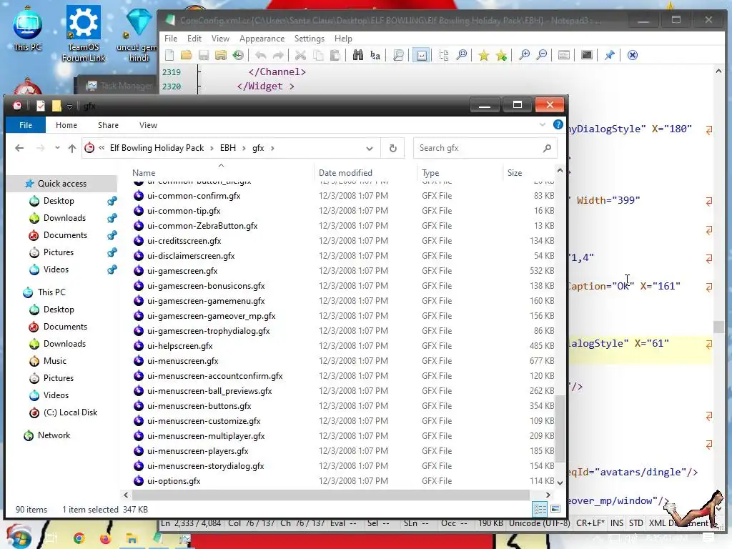Screen dimensions: 732x549
Task: Sort files by Type column
Action: pos(430,173)
